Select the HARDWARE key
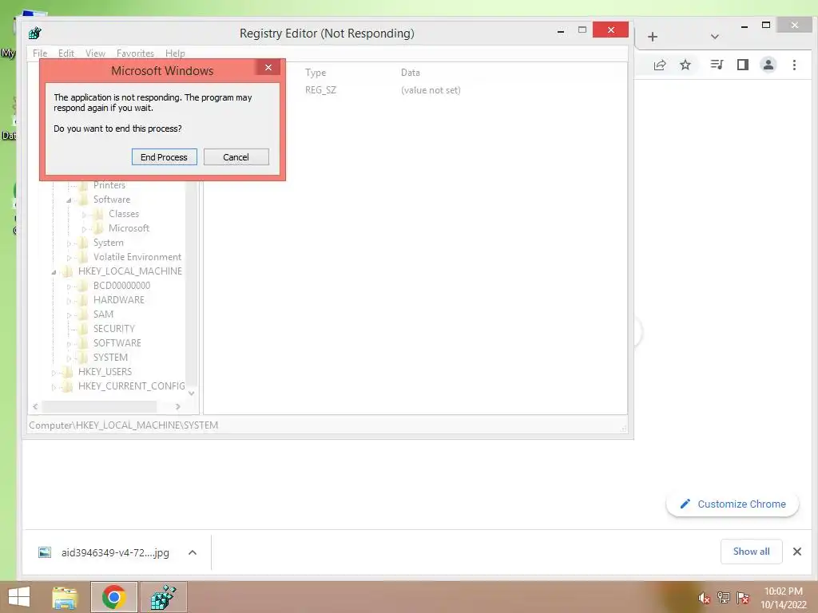Viewport: 818px width, 613px height. click(x=118, y=300)
